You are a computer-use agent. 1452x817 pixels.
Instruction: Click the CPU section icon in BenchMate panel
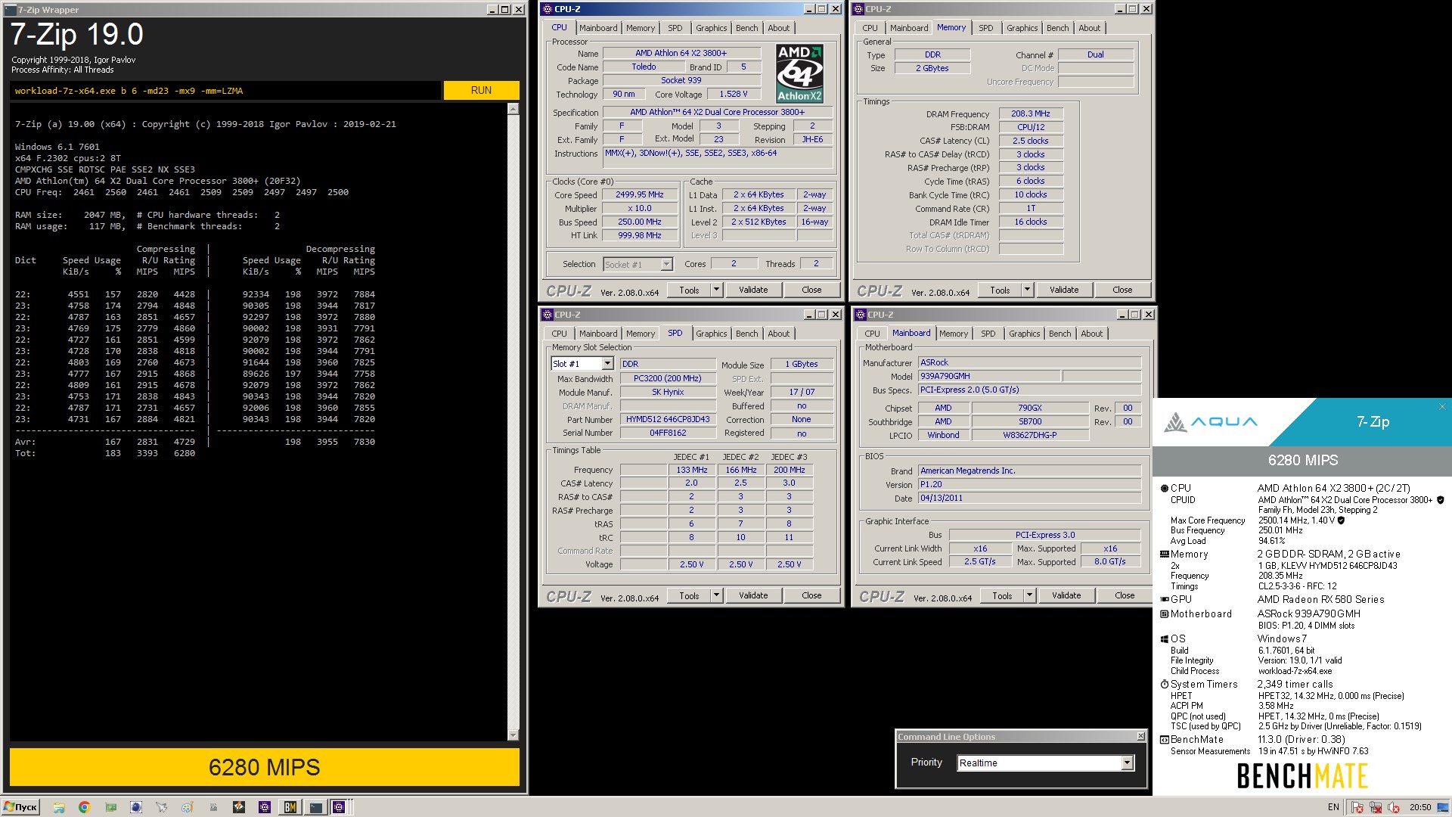click(1165, 489)
